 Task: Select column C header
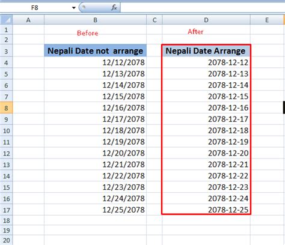point(155,20)
